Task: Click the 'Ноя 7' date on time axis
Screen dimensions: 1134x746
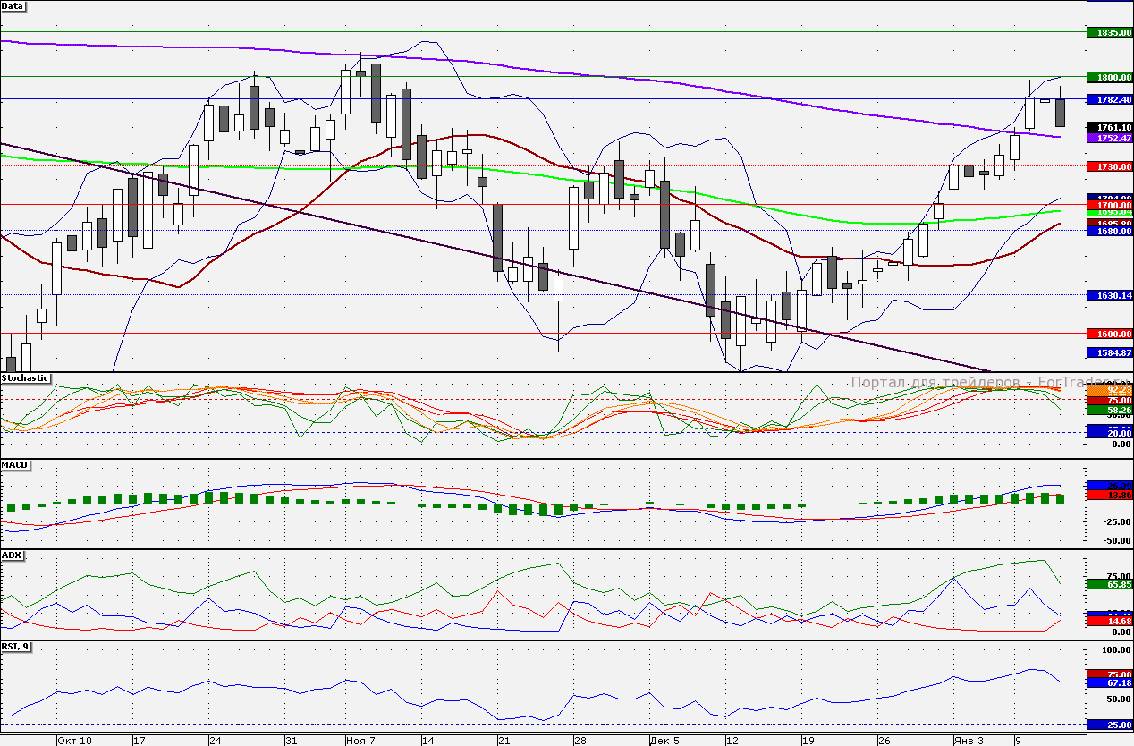Action: pyautogui.click(x=360, y=741)
